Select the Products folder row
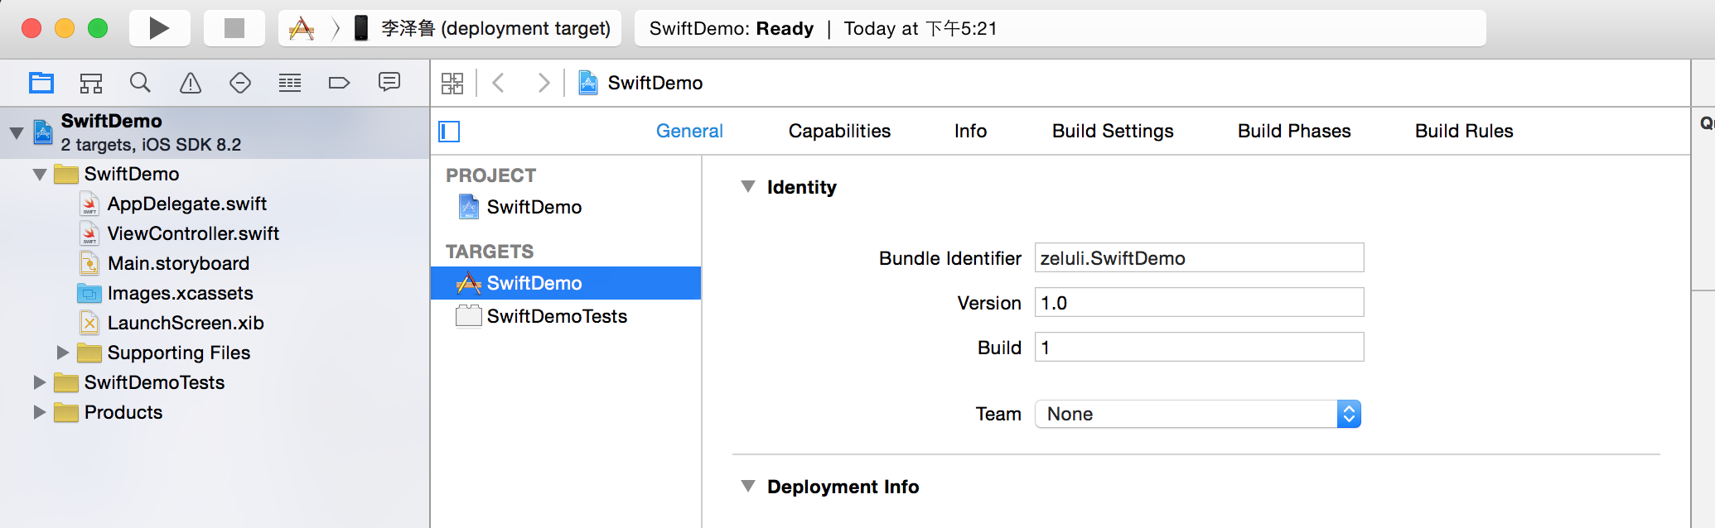 point(123,412)
